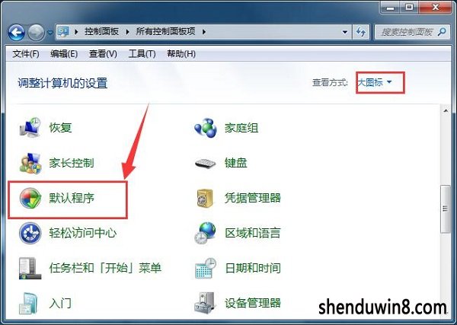The height and width of the screenshot is (325, 457).
Task: Open the 键盘 keyboard icon
Action: [206, 163]
